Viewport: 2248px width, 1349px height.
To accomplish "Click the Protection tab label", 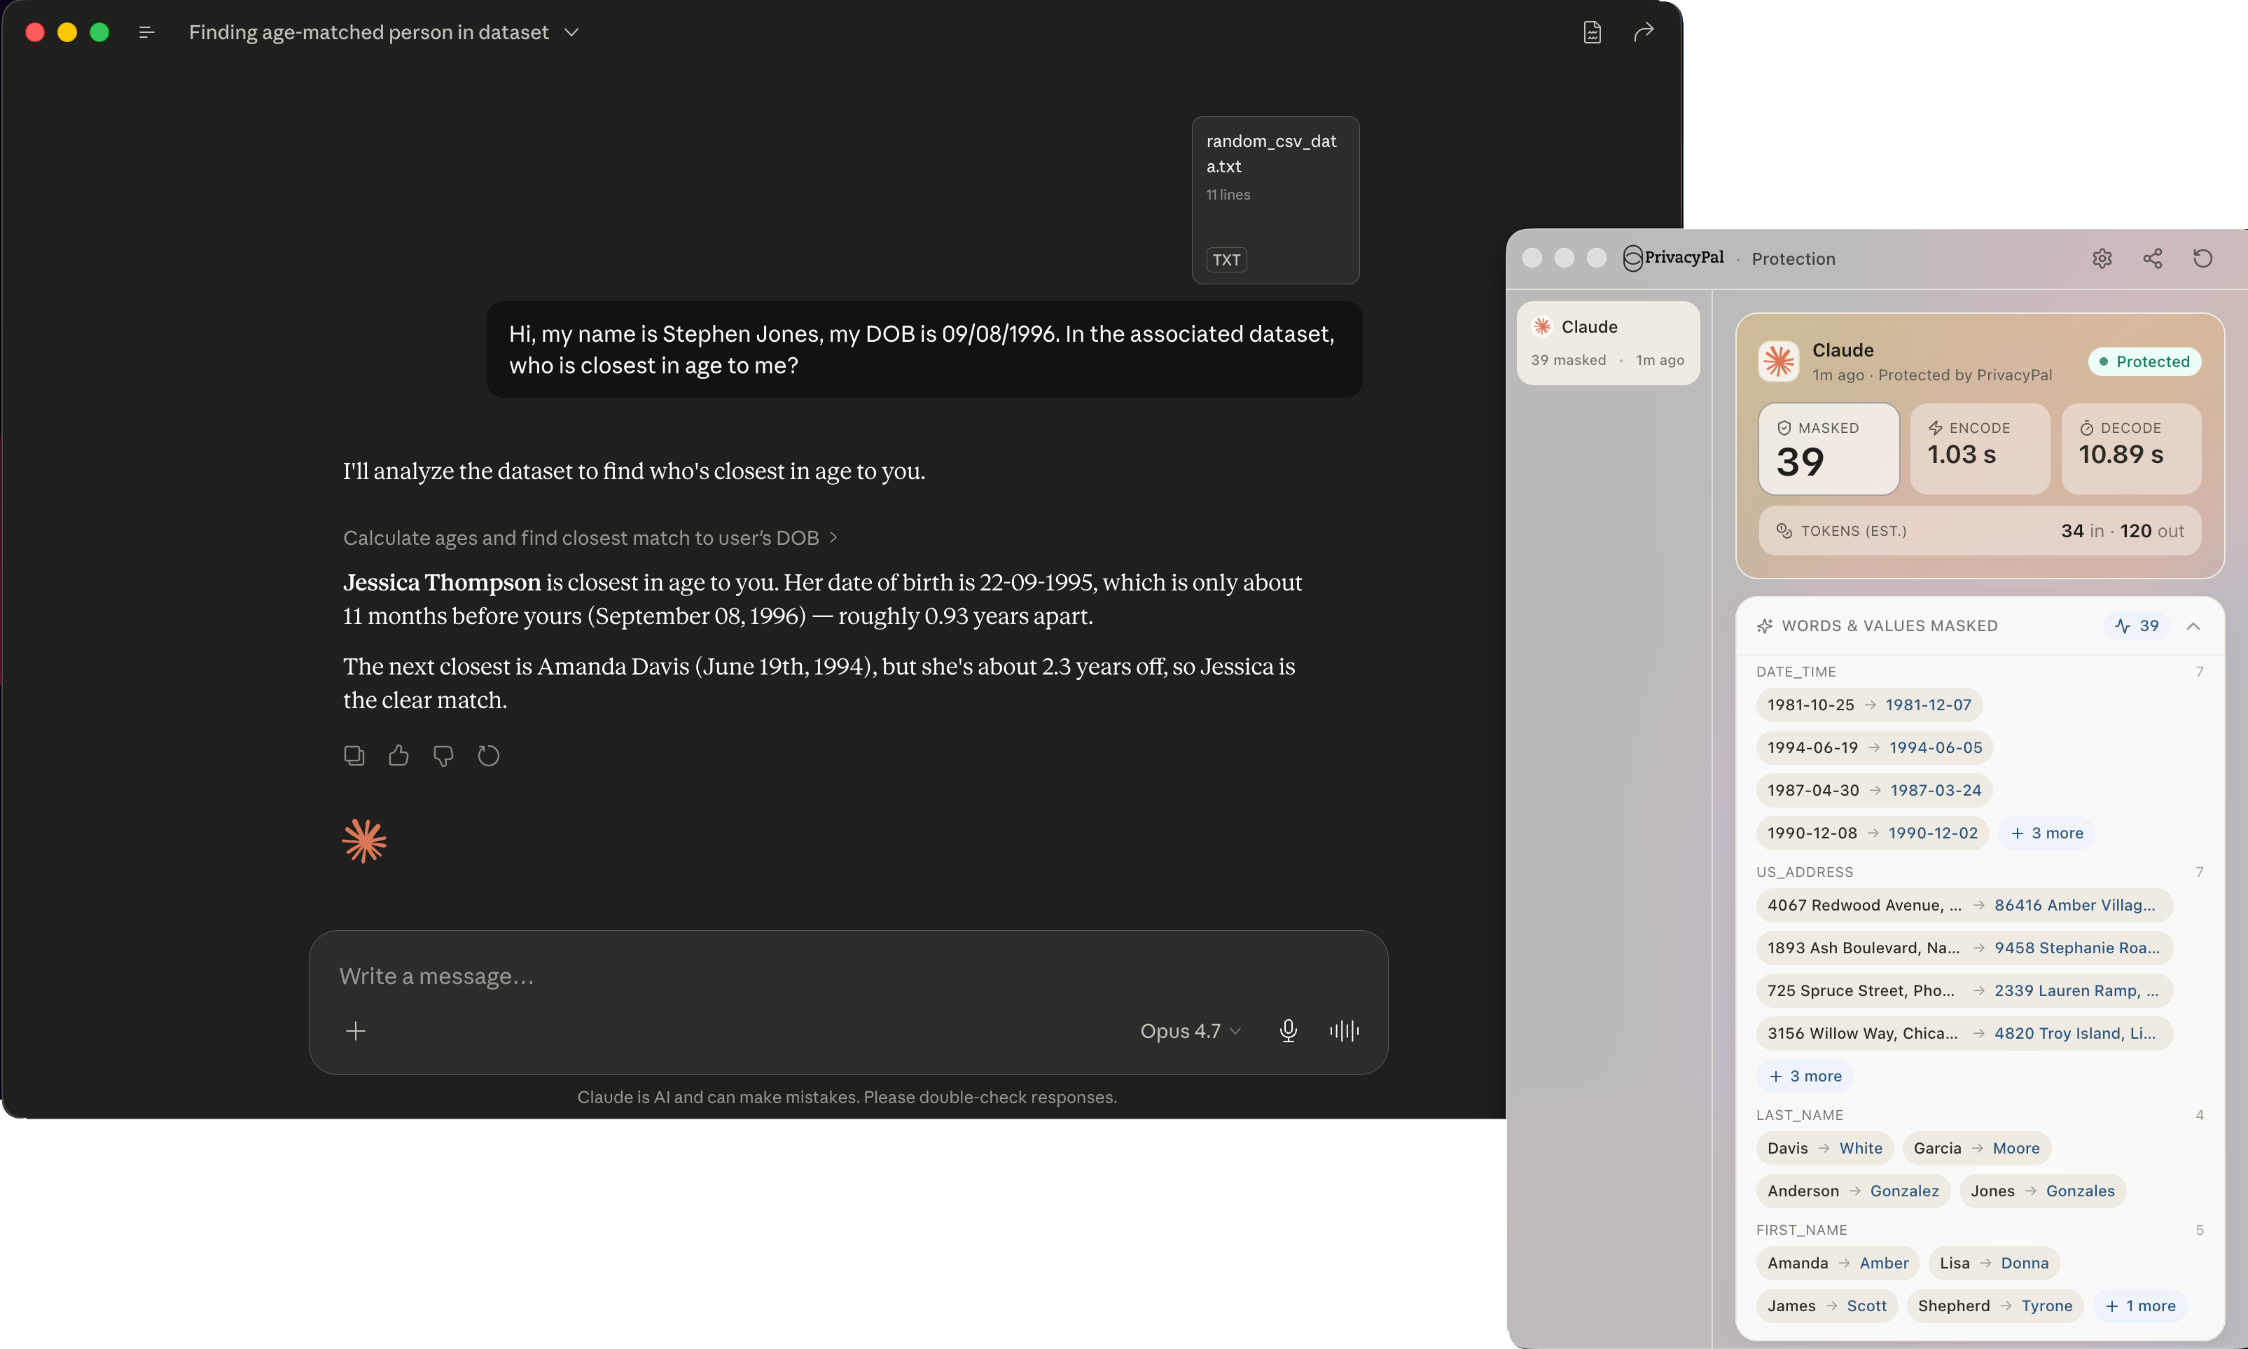I will coord(1793,259).
